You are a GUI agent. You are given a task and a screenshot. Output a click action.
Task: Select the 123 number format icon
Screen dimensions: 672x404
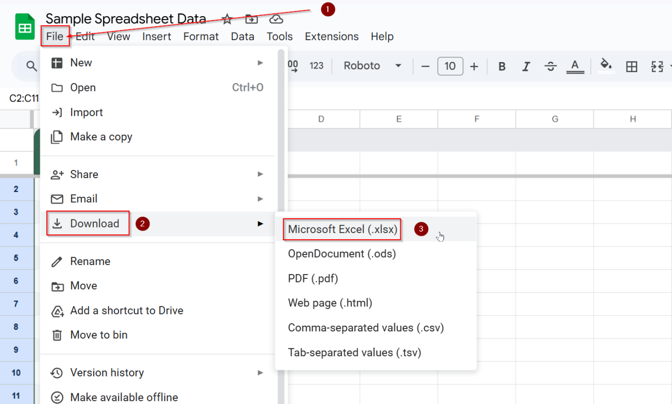coord(316,66)
